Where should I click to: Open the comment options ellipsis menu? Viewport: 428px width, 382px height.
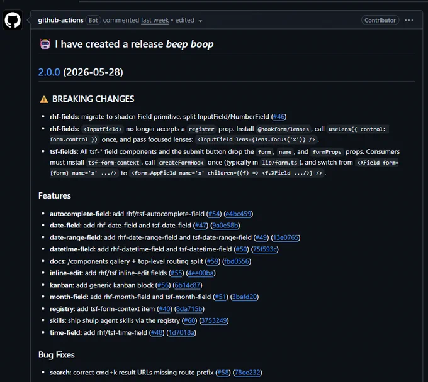(408, 20)
